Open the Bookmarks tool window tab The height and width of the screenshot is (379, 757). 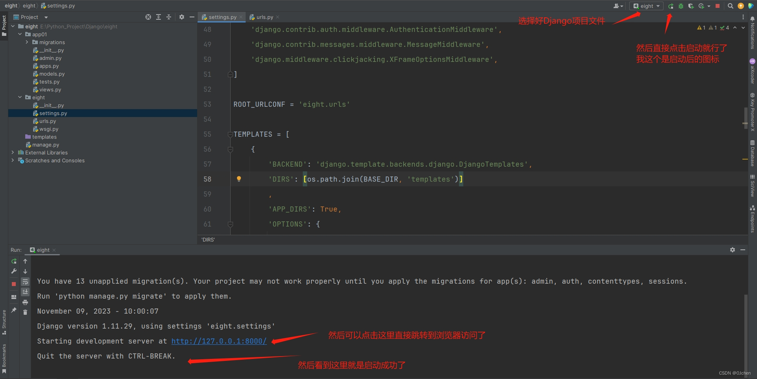point(4,359)
